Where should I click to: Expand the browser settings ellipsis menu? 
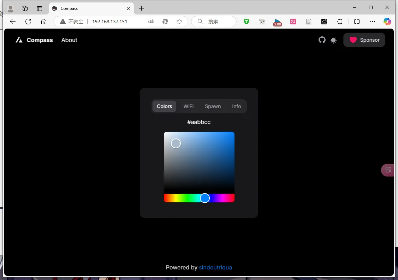[372, 22]
